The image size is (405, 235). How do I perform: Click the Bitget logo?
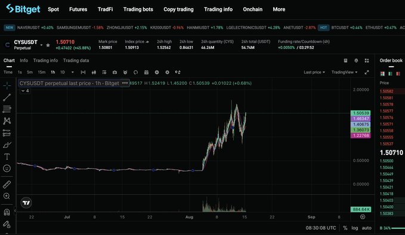[x=23, y=9]
